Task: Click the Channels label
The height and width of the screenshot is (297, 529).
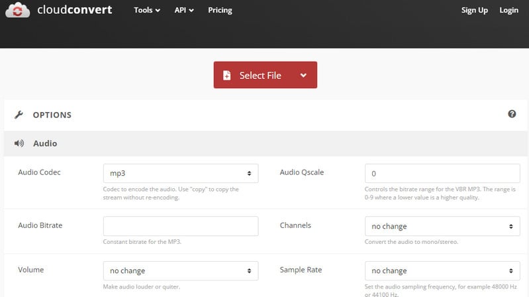Action: pos(295,225)
